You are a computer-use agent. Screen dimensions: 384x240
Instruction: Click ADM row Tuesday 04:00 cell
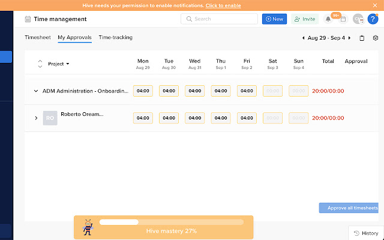pos(169,91)
